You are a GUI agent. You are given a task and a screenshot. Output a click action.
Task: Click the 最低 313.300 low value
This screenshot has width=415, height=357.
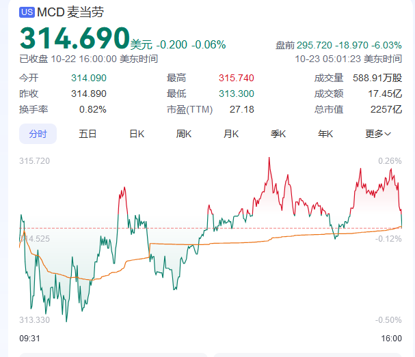[x=237, y=94]
